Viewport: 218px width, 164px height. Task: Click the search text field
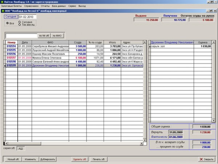pos(21,36)
